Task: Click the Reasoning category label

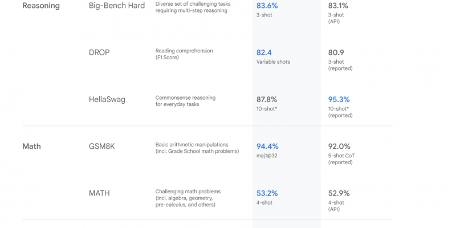Action: 41,6
